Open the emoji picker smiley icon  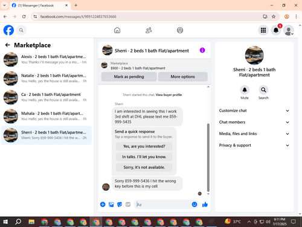(x=194, y=205)
